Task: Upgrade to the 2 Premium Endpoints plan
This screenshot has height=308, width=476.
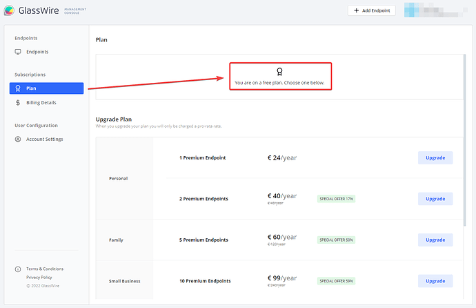Action: click(435, 199)
